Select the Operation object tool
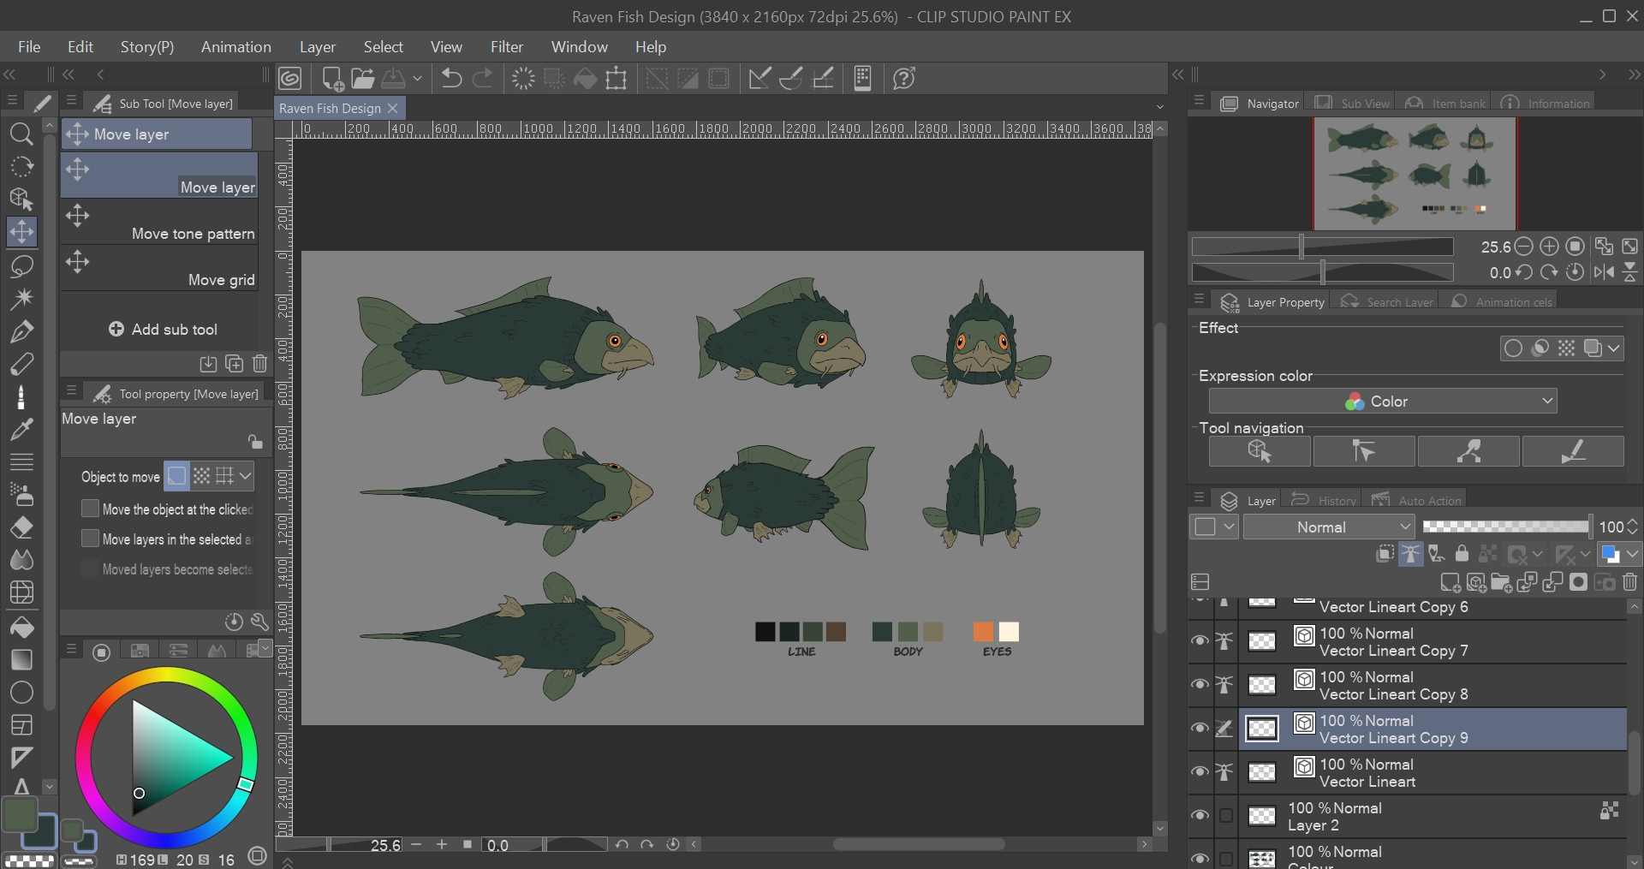The image size is (1644, 869). point(21,199)
